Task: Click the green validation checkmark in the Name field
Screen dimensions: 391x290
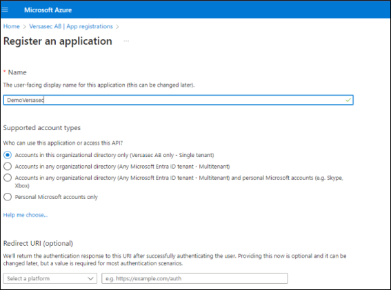Action: pyautogui.click(x=348, y=100)
